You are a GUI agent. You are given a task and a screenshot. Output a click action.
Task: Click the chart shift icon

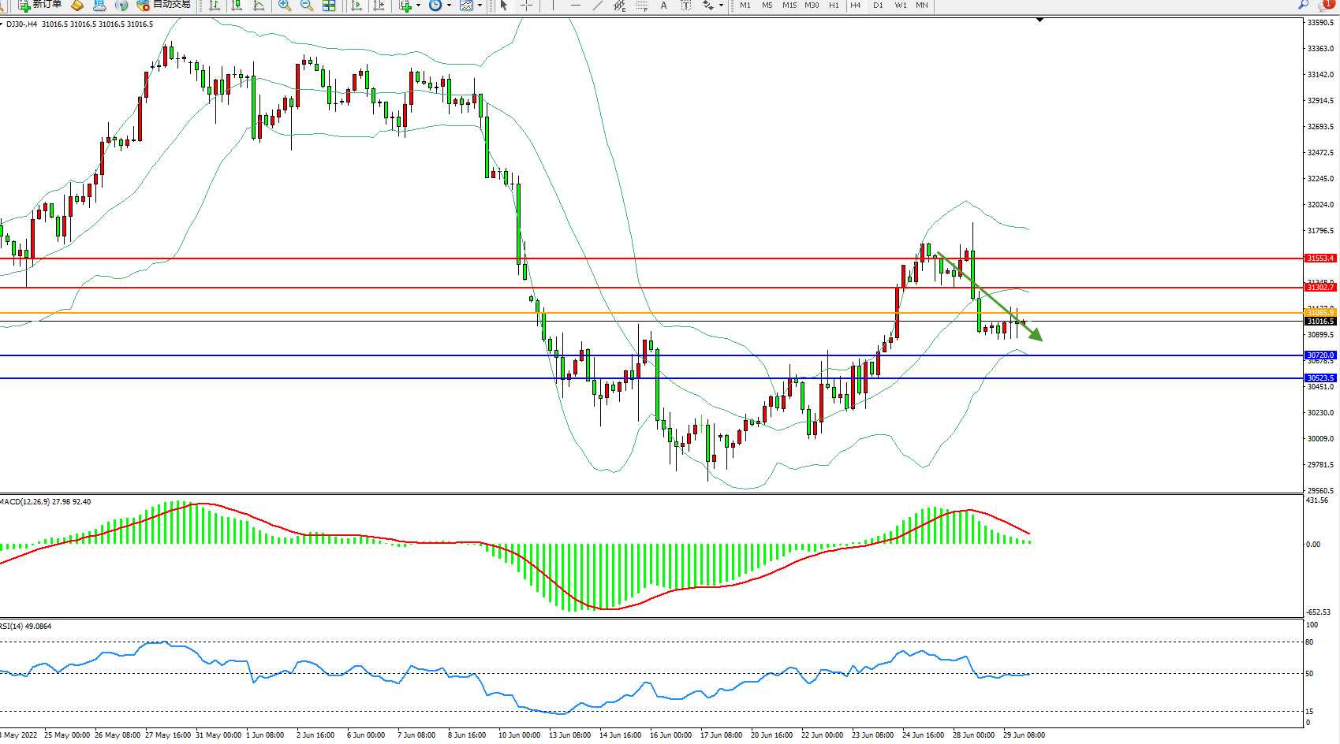379,6
